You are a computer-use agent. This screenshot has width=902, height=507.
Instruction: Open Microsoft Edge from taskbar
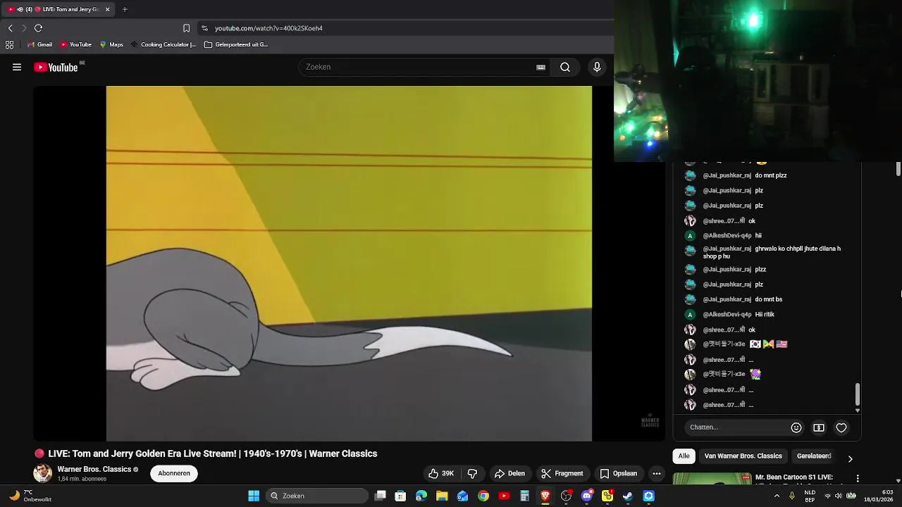coord(421,496)
